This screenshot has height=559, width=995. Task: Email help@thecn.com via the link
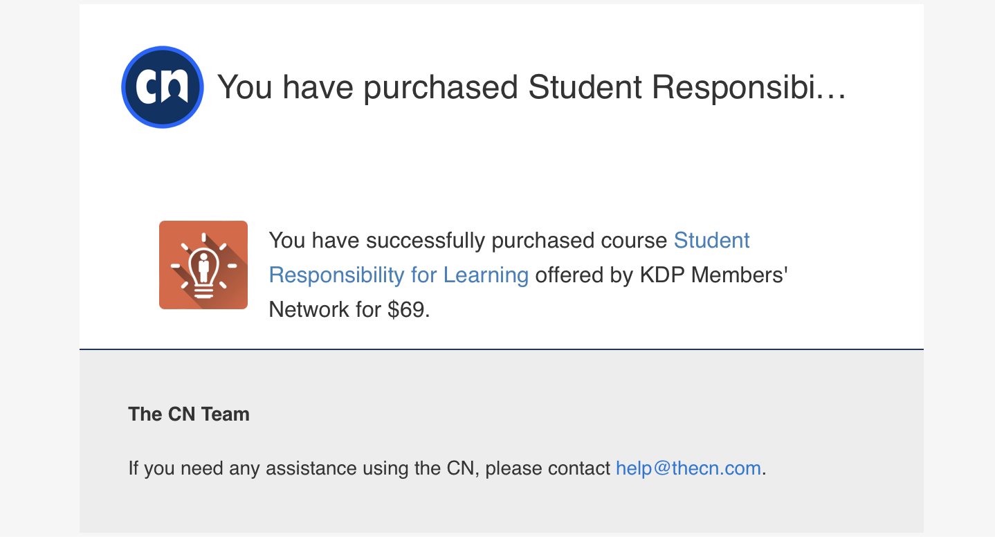coord(688,468)
